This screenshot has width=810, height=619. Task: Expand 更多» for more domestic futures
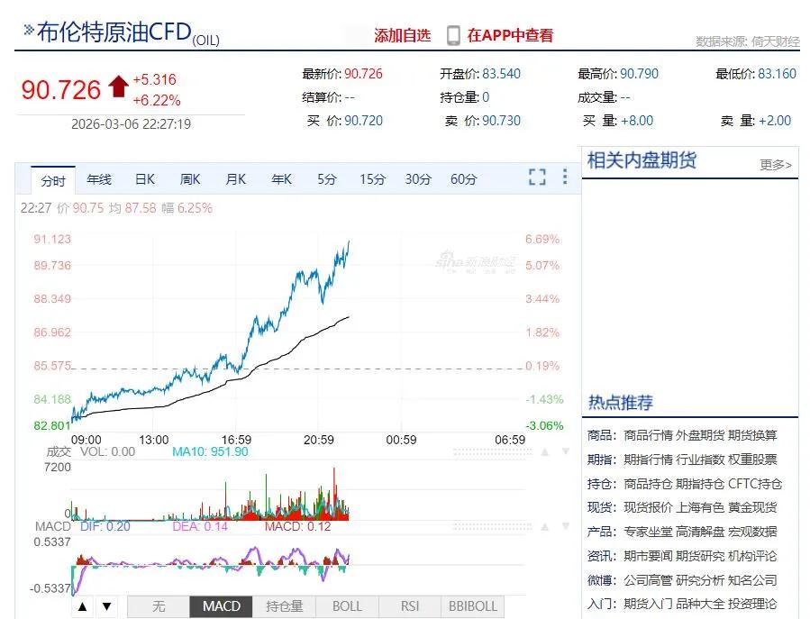click(775, 163)
